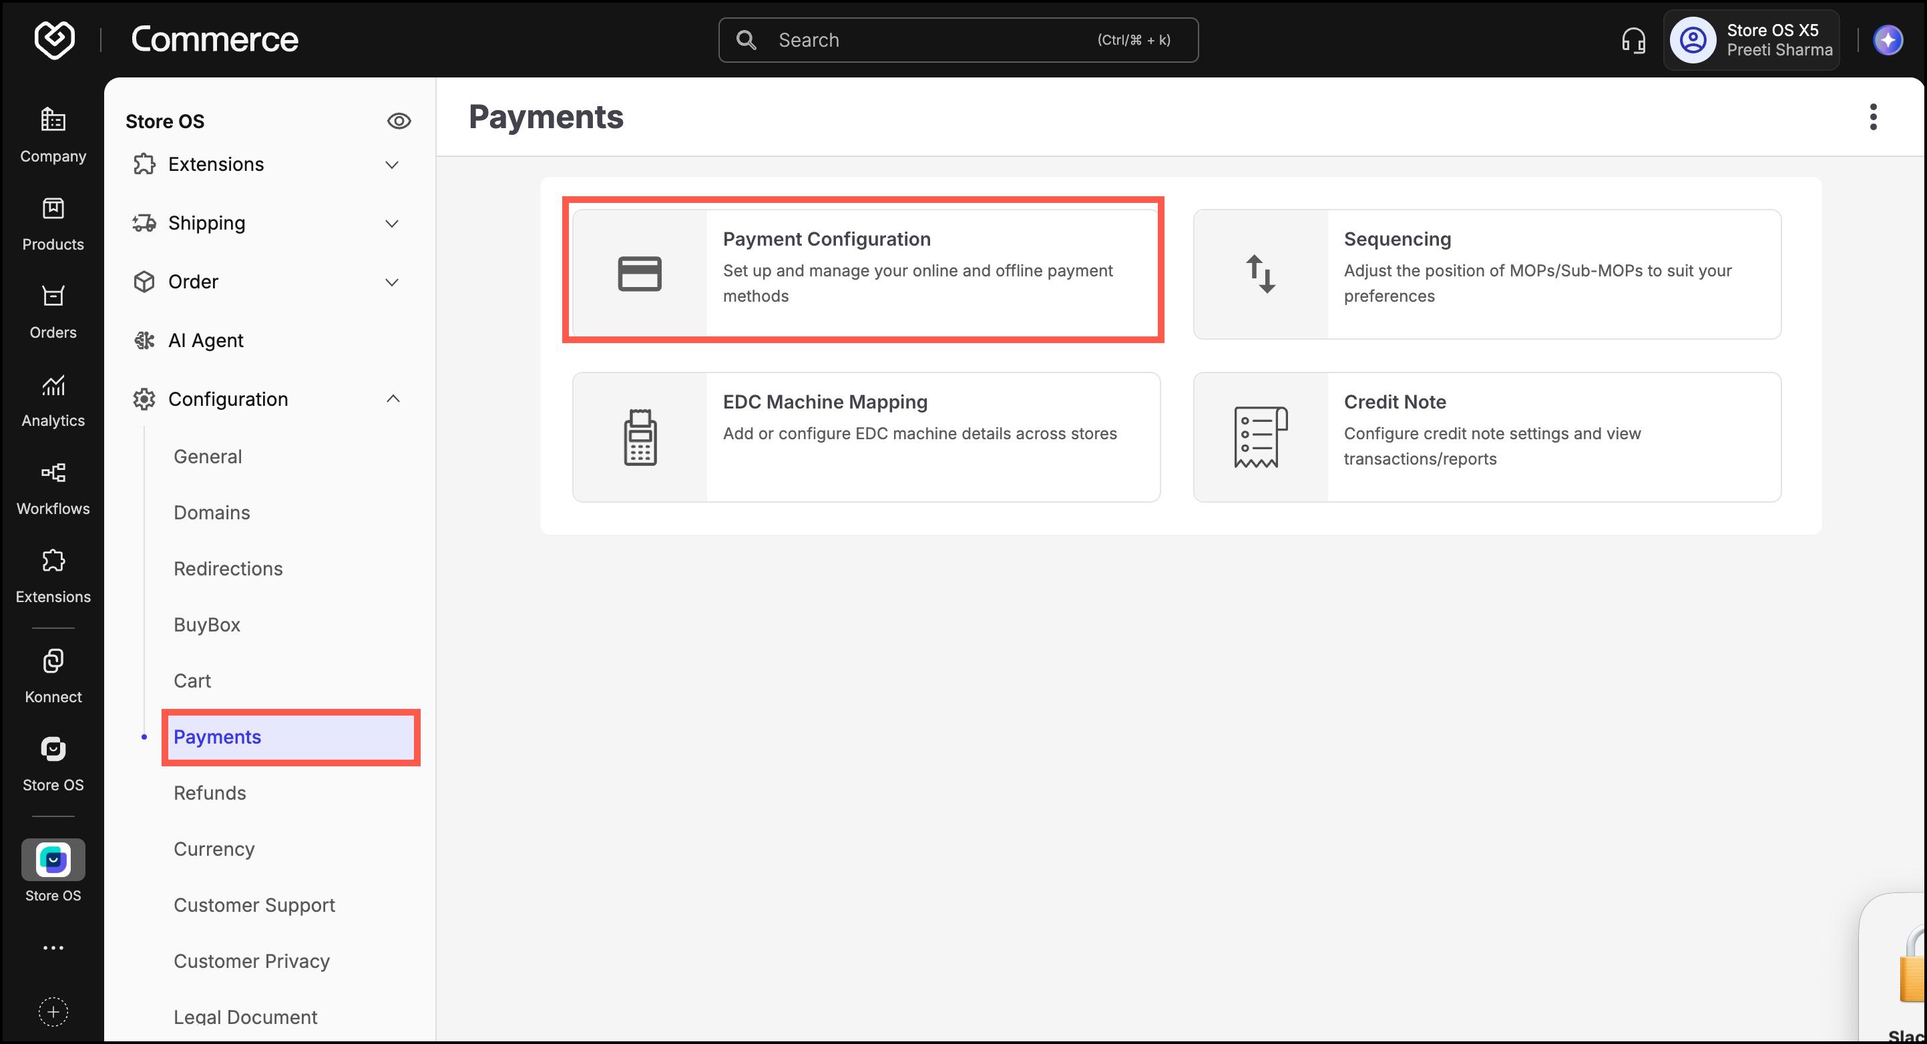Click the EDC machine icon

point(640,437)
